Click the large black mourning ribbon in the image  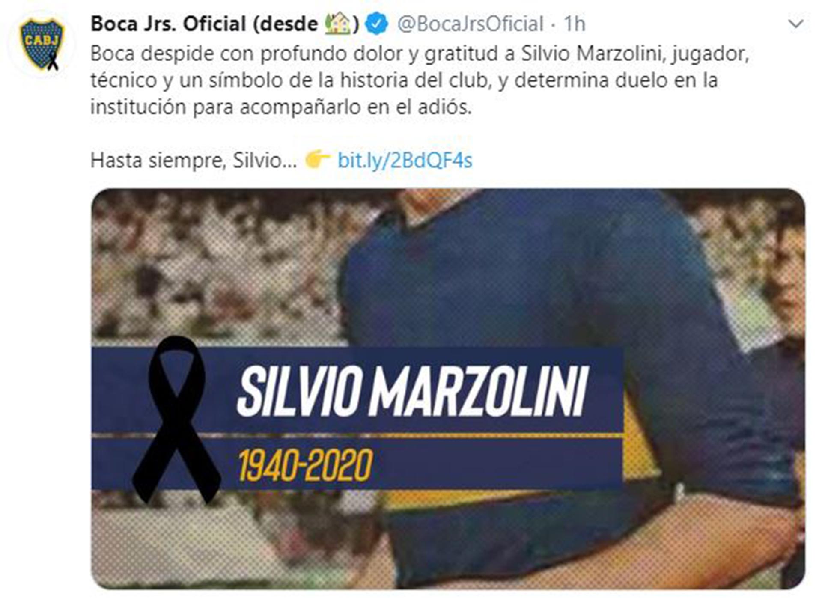click(x=176, y=419)
